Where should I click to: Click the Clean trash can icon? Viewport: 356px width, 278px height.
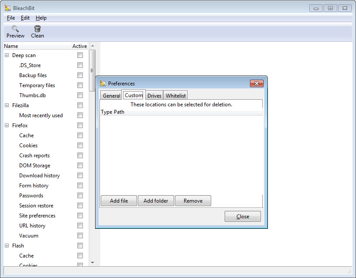(x=38, y=29)
